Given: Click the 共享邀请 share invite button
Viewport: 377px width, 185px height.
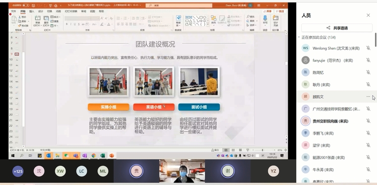Looking at the screenshot, I should click(337, 28).
